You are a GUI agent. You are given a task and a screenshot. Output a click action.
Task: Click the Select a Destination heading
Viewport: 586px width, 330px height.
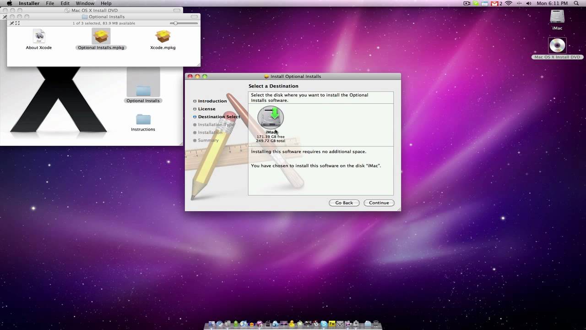273,86
